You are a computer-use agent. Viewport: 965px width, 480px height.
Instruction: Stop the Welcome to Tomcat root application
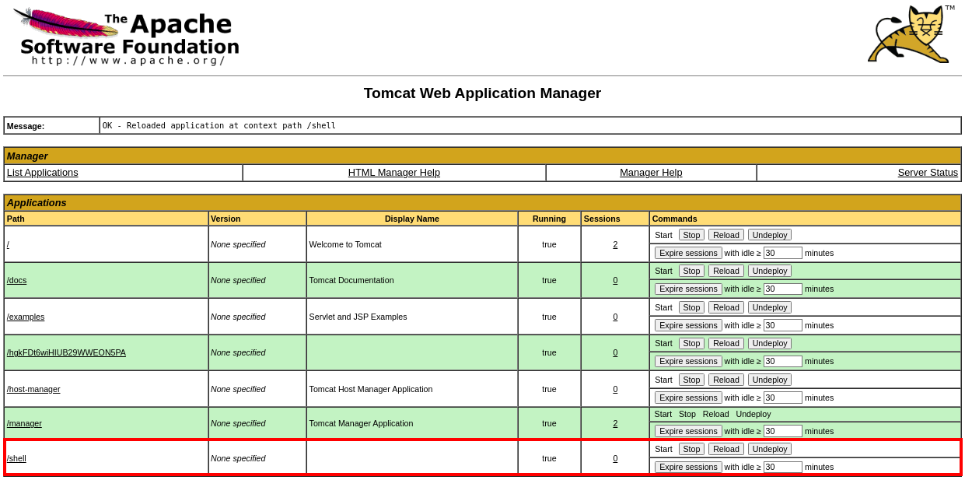click(x=691, y=235)
